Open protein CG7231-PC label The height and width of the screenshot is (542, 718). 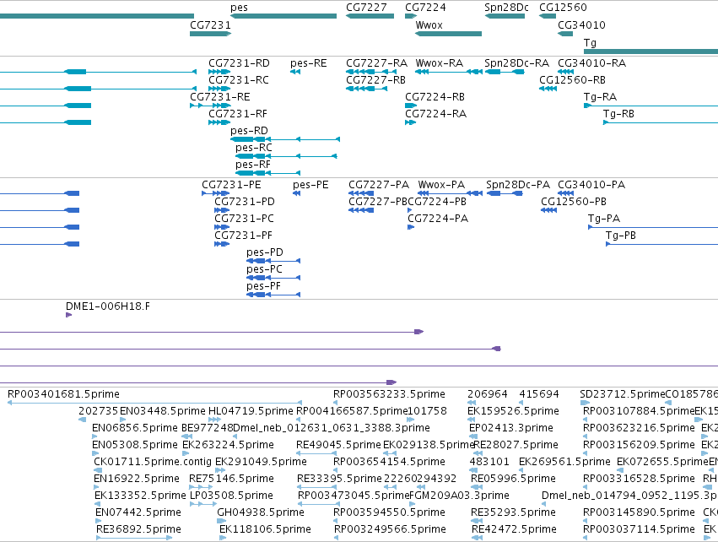(244, 219)
